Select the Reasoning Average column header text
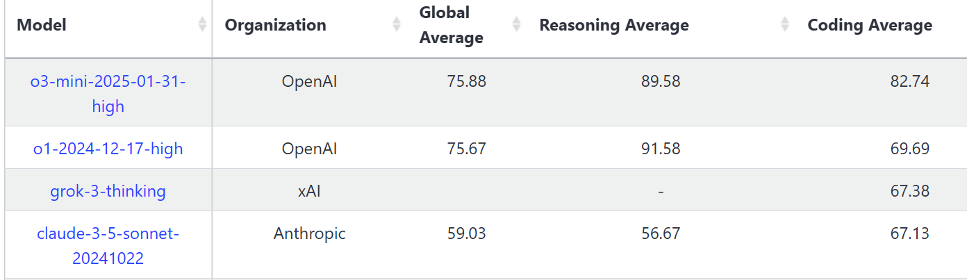Screen dimensions: 967x280 point(614,26)
